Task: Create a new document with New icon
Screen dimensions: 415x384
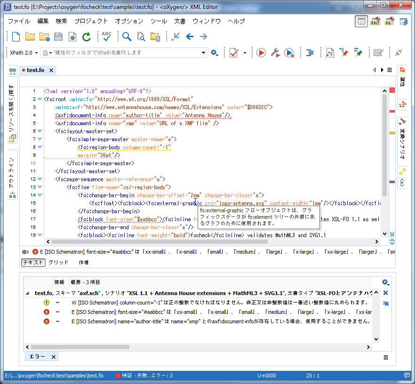Action: pyautogui.click(x=16, y=37)
